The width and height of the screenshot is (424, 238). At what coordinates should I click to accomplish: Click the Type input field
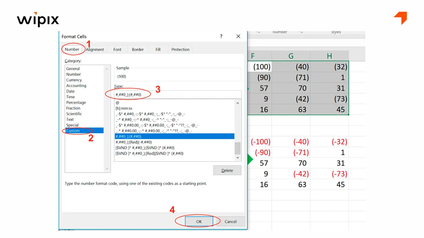pyautogui.click(x=149, y=94)
